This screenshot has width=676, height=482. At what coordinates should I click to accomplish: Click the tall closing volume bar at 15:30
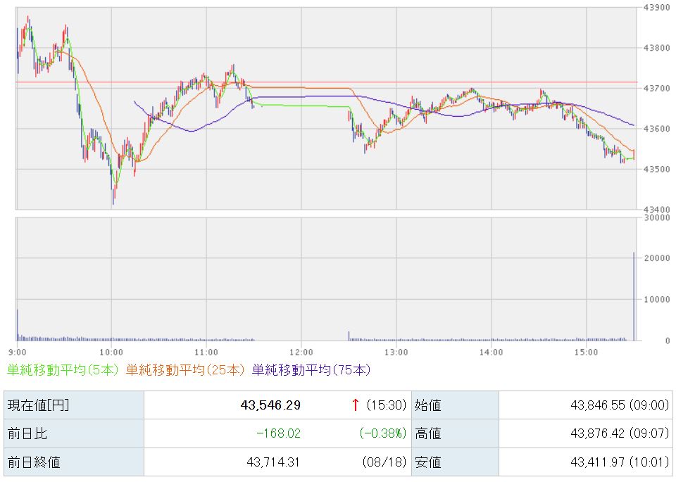click(x=634, y=296)
